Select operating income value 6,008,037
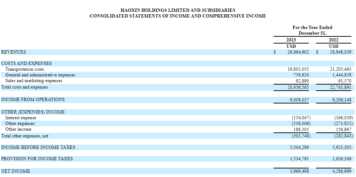 click(x=300, y=100)
